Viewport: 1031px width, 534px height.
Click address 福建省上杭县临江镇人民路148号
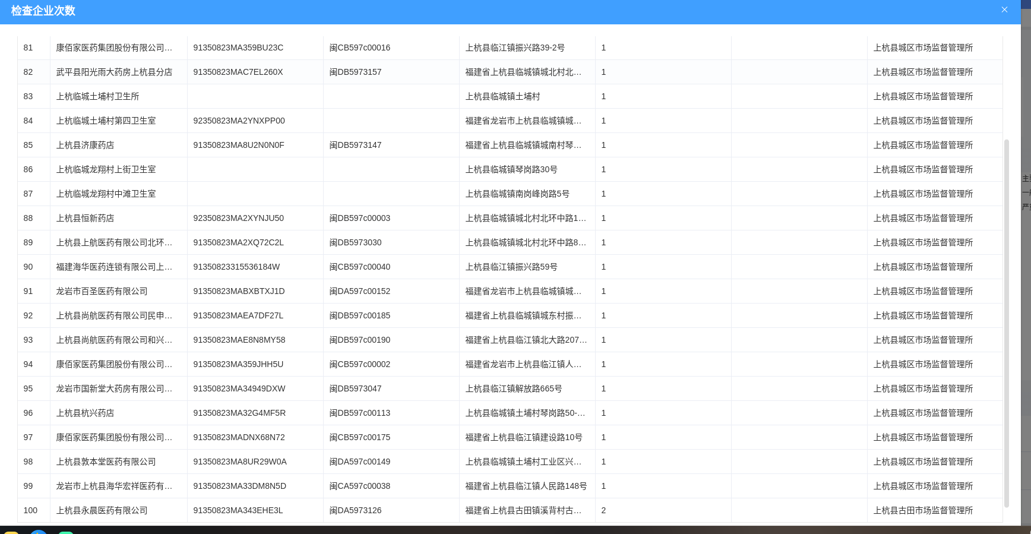pos(526,486)
